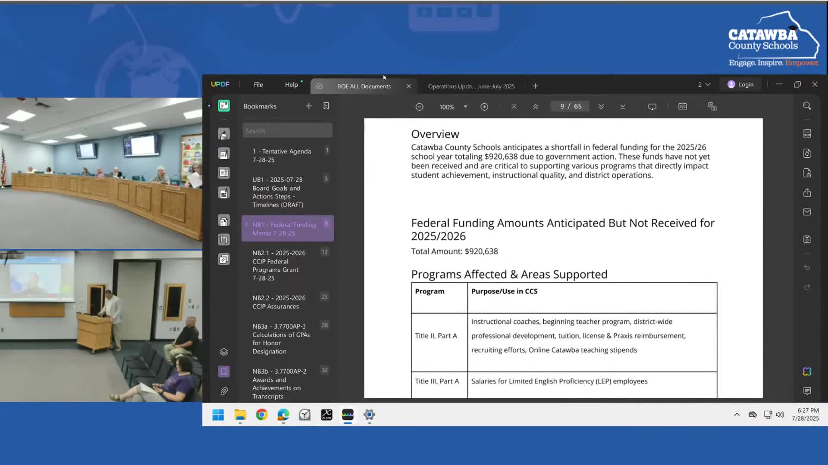Screen dimensions: 828x465
Task: Toggle the bookmarks panel icon
Action: pos(224,372)
